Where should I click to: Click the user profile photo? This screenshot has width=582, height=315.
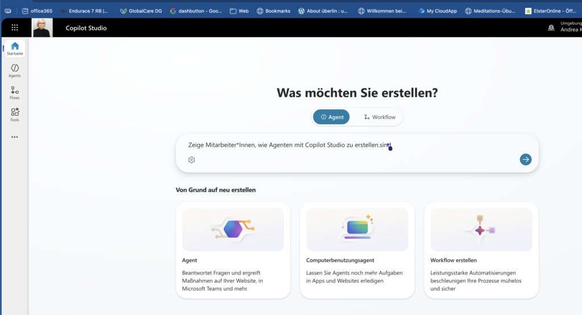tap(42, 27)
